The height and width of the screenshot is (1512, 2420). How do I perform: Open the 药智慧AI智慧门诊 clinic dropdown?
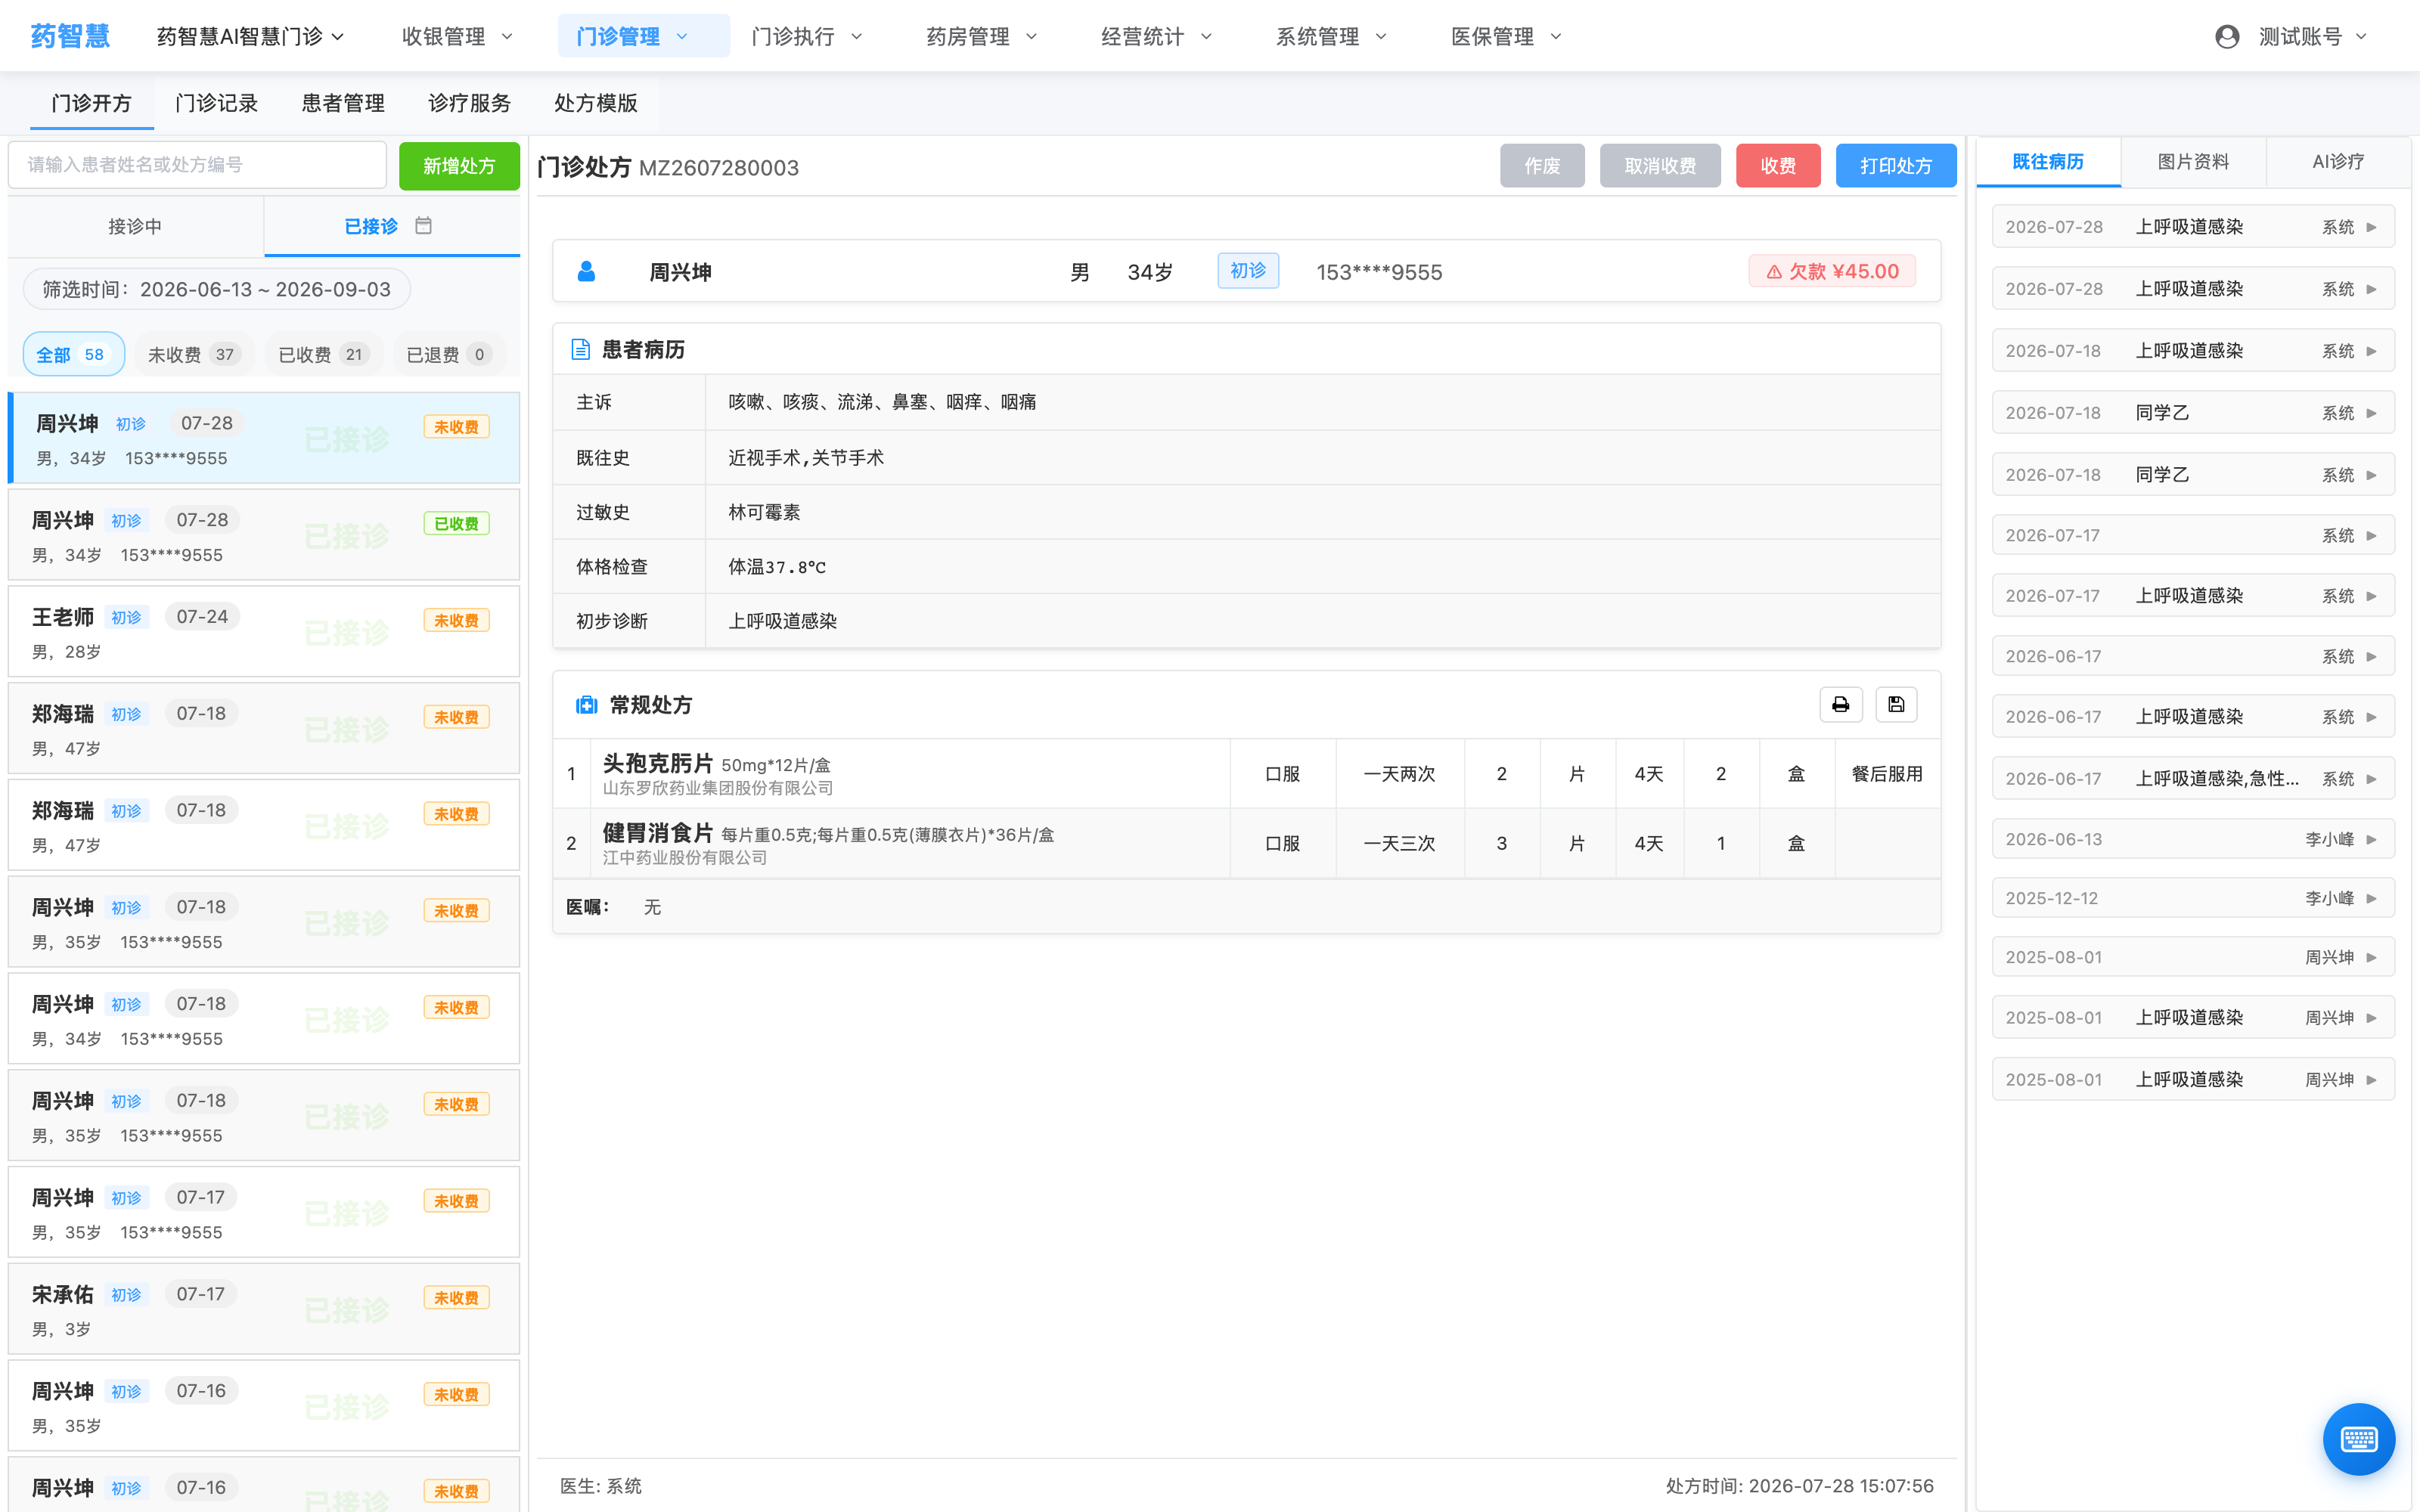pyautogui.click(x=251, y=37)
